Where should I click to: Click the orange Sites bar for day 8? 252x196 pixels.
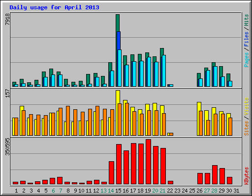point(68,121)
